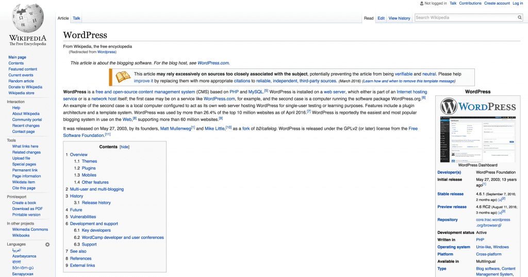
Task: Jump to Release history section
Action: pos(96,203)
